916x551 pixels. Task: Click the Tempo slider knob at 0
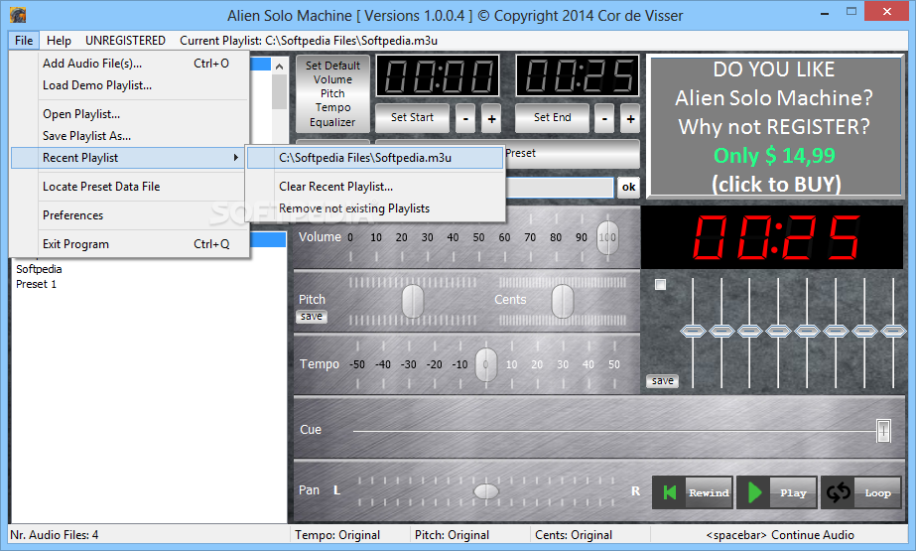click(485, 364)
